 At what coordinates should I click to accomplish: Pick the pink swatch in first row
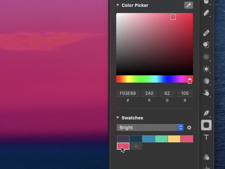(187, 139)
